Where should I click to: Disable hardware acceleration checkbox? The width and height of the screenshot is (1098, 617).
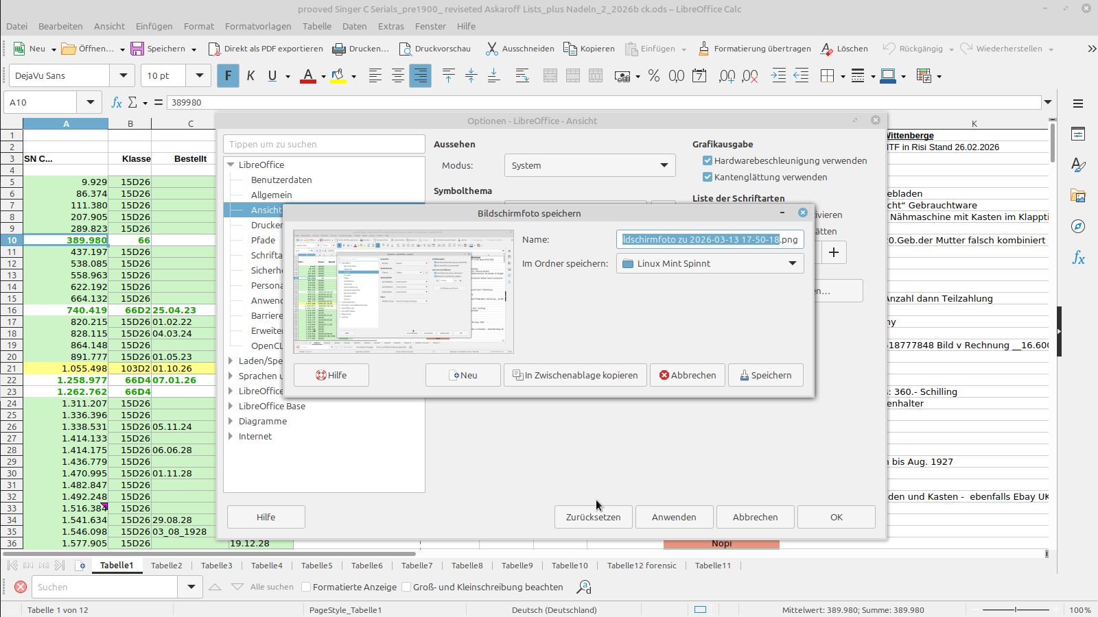pyautogui.click(x=708, y=160)
